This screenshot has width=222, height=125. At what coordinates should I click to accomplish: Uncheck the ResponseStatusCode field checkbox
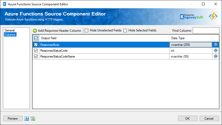[36, 51]
